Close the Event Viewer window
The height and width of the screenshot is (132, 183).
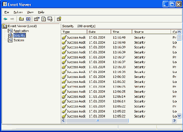(179, 4)
